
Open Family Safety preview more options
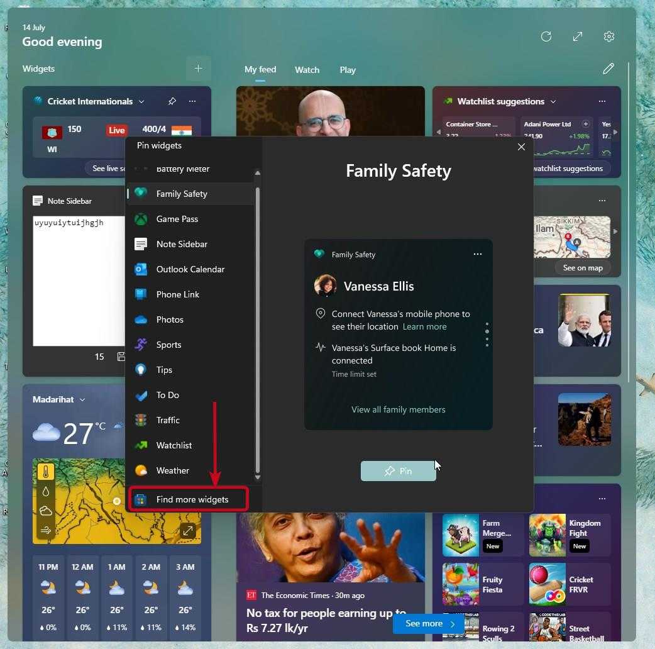[478, 254]
